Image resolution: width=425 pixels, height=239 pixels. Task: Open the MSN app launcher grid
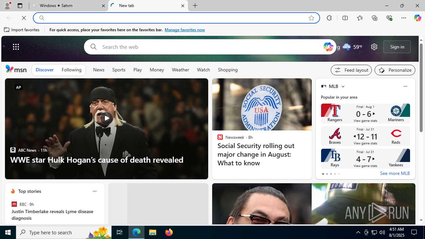pos(16,47)
